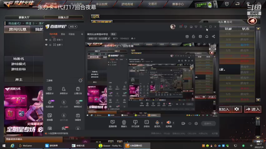Open the hamburger menu in companion title bar
This screenshot has height=149, width=266.
click(x=201, y=27)
